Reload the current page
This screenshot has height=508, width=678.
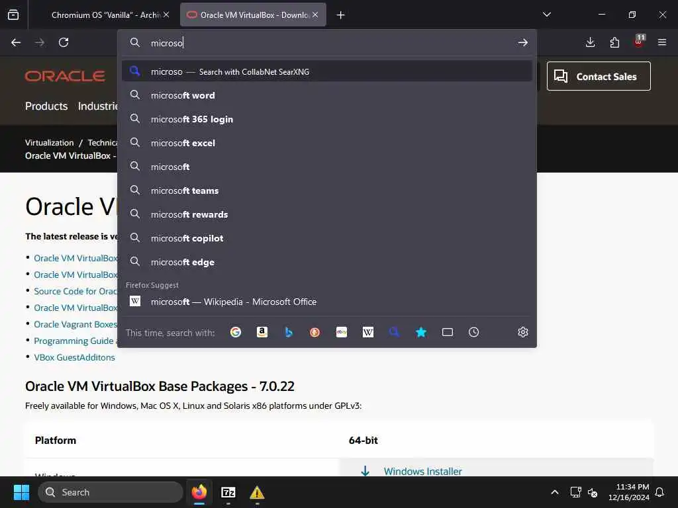(x=64, y=42)
